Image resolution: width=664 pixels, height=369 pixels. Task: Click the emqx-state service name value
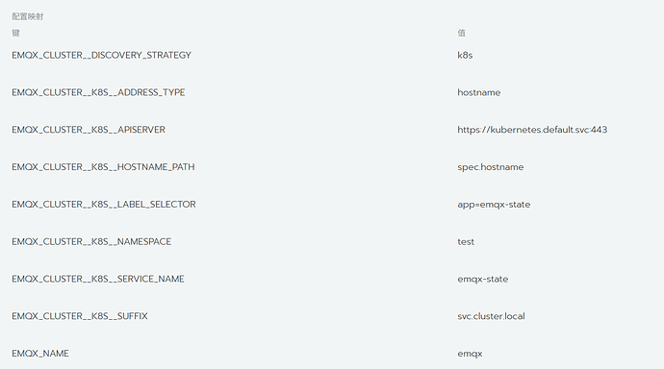point(483,279)
